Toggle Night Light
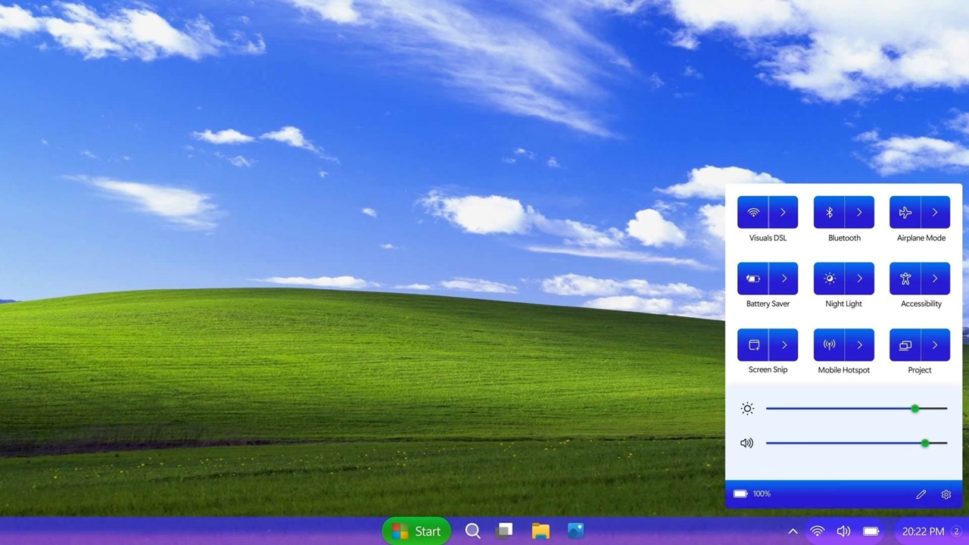The height and width of the screenshot is (545, 969). click(829, 279)
